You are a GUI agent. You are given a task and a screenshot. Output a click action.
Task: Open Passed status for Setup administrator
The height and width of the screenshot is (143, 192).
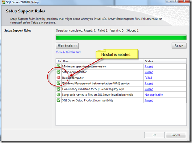[x=149, y=72]
